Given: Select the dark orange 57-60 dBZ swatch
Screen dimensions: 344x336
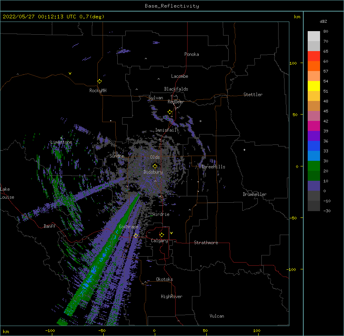Looking at the screenshot, I should tap(314, 66).
